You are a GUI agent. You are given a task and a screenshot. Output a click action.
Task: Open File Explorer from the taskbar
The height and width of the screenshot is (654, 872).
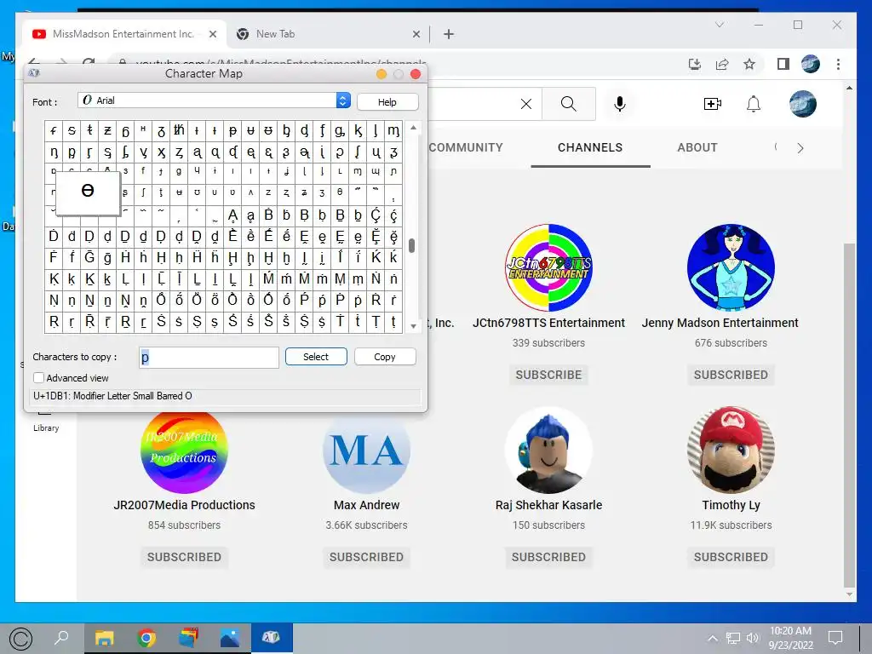pyautogui.click(x=104, y=637)
